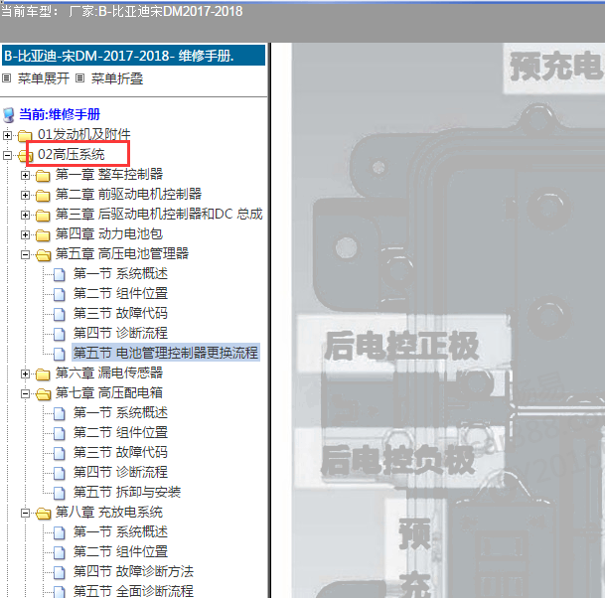Image resolution: width=605 pixels, height=598 pixels.
Task: Click open folder icon of 第七章 高压配电箱
Action: 44,394
